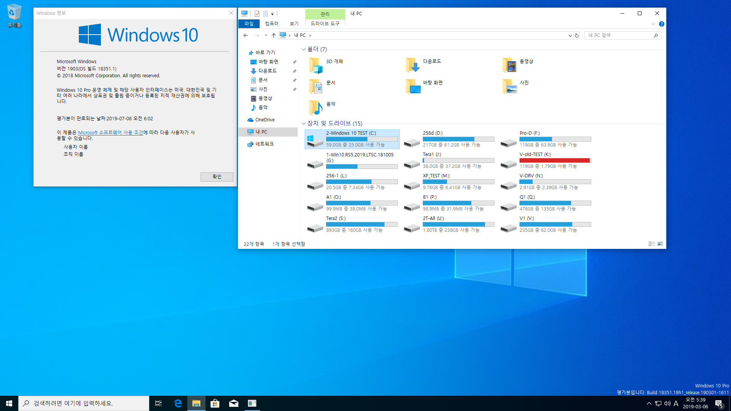Show hidden system tray icons
Image resolution: width=731 pixels, height=411 pixels.
(649, 403)
